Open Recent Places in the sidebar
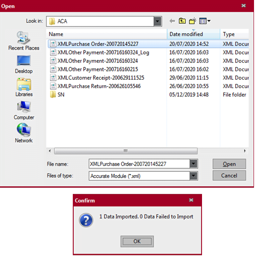The height and width of the screenshot is (256, 255). pos(24,41)
